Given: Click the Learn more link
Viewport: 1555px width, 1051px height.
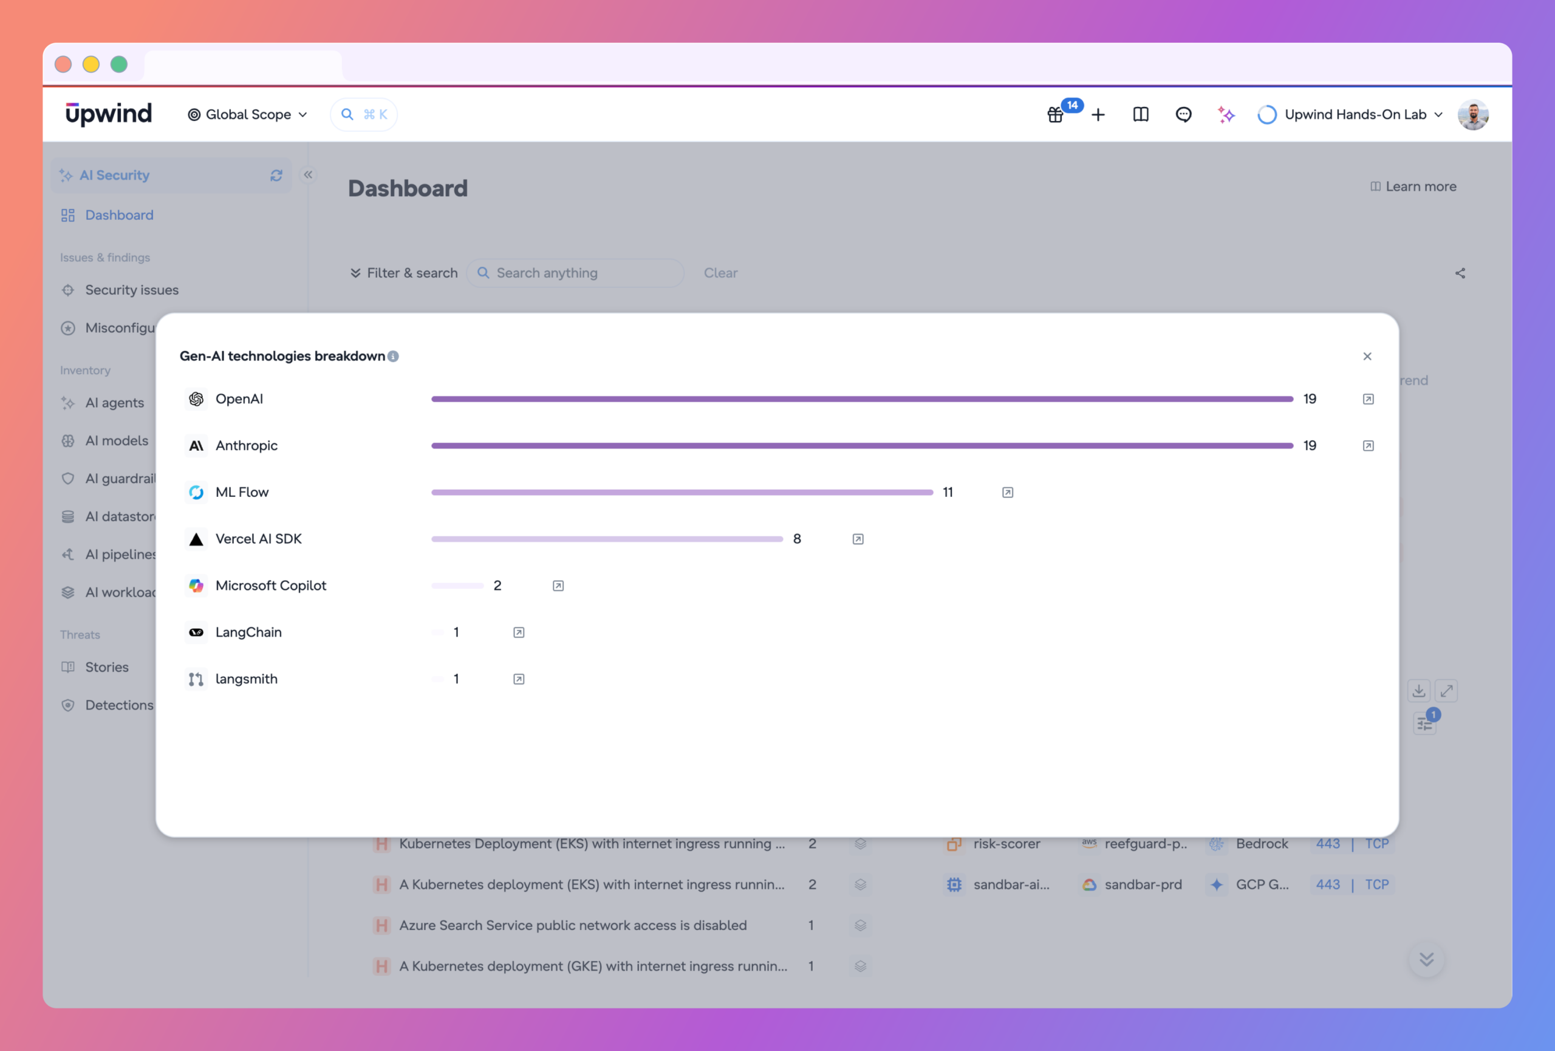Looking at the screenshot, I should [1413, 187].
